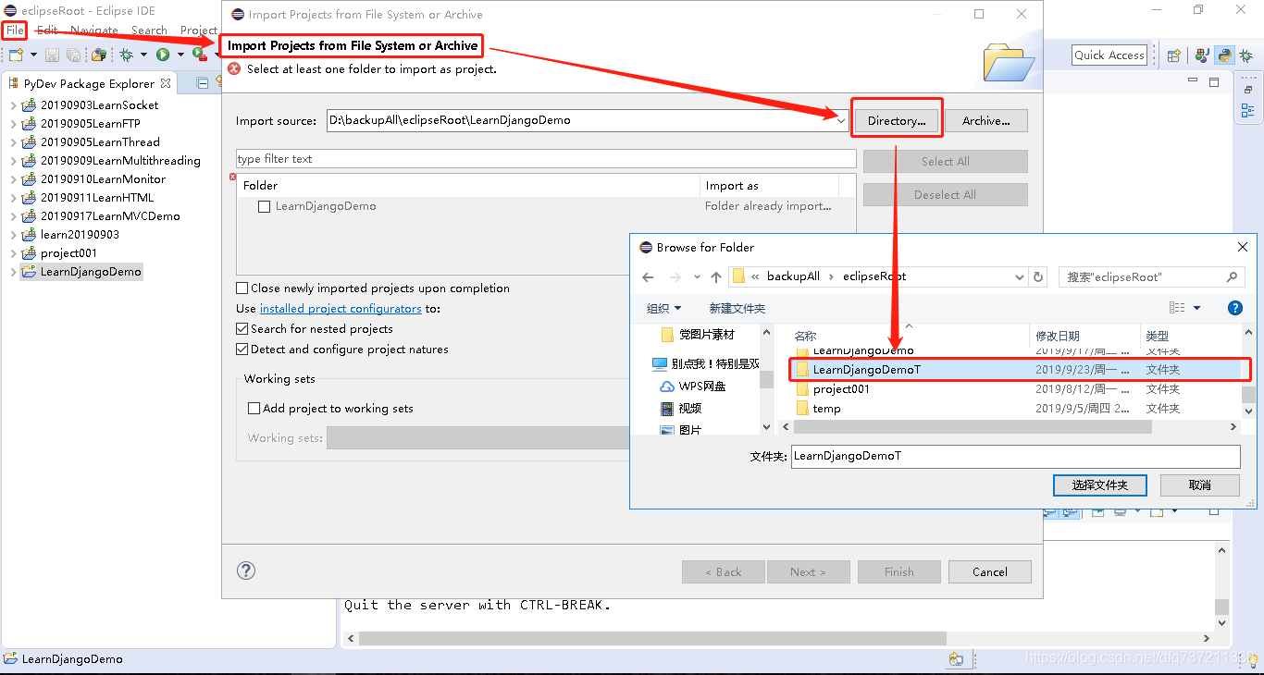Click the console horizontal scrollbar
The height and width of the screenshot is (675, 1264).
click(x=652, y=638)
